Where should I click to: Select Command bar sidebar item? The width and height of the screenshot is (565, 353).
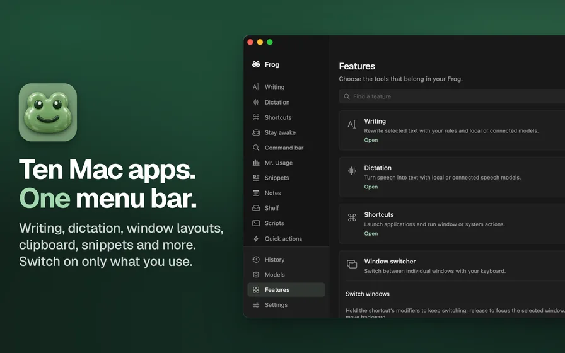(x=286, y=148)
